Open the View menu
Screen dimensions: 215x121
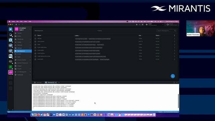tap(26, 22)
